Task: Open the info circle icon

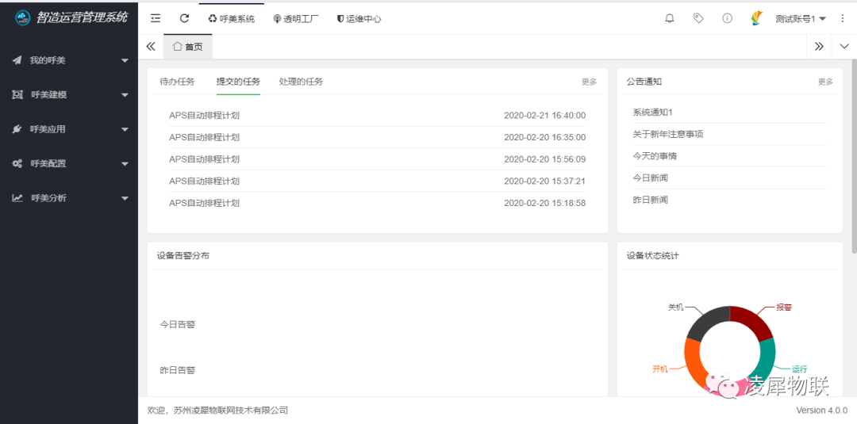Action: tap(727, 18)
